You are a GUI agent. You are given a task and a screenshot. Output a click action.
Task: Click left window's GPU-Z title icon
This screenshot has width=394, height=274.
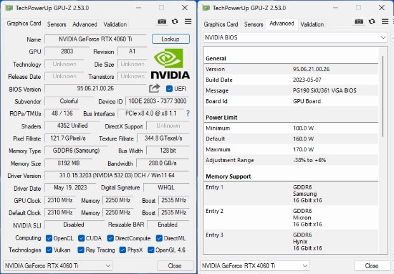(x=9, y=8)
